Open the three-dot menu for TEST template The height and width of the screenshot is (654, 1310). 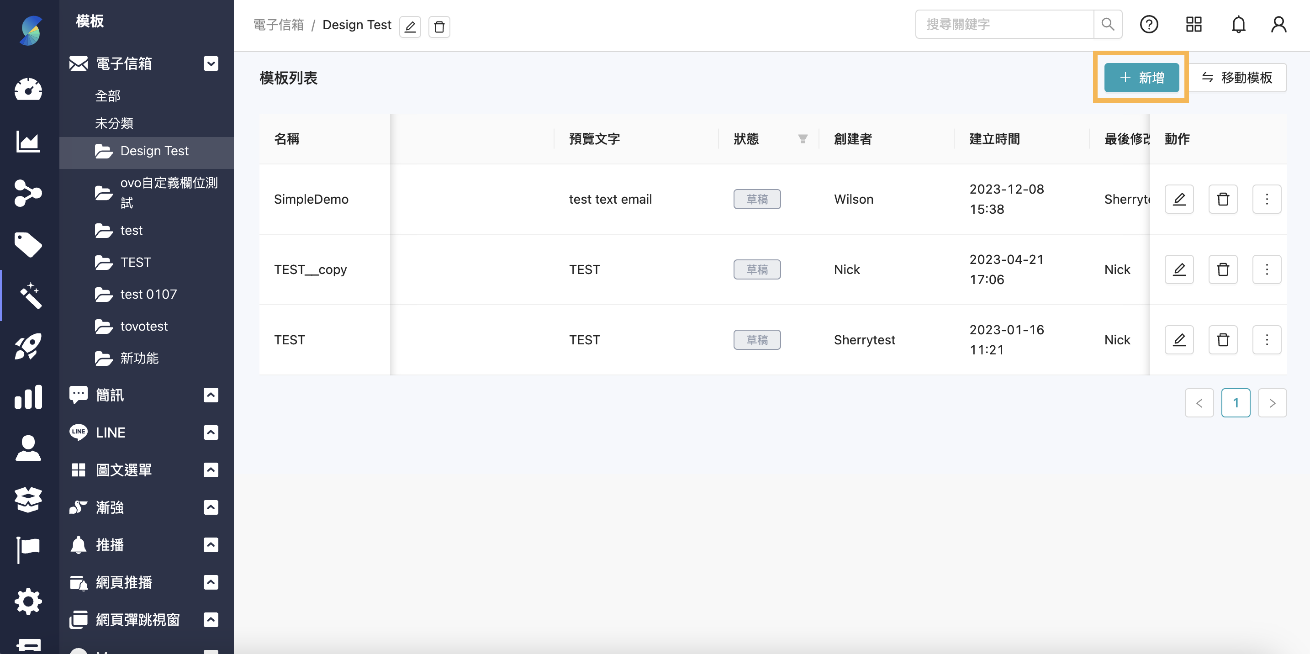tap(1267, 339)
